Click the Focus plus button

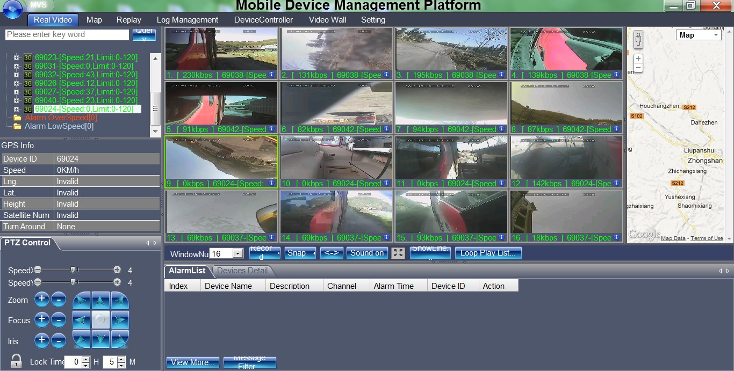pos(42,320)
